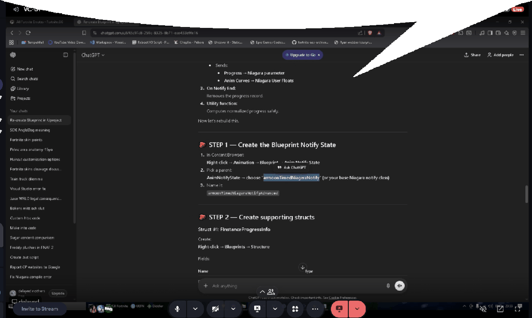Open the Brave Shields icon
The height and width of the screenshot is (318, 532).
point(370,33)
